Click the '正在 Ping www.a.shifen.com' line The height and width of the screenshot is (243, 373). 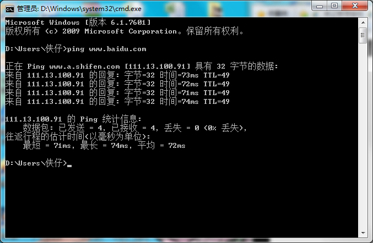142,66
